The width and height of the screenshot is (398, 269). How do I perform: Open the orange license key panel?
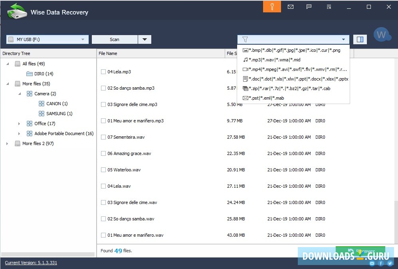point(271,7)
